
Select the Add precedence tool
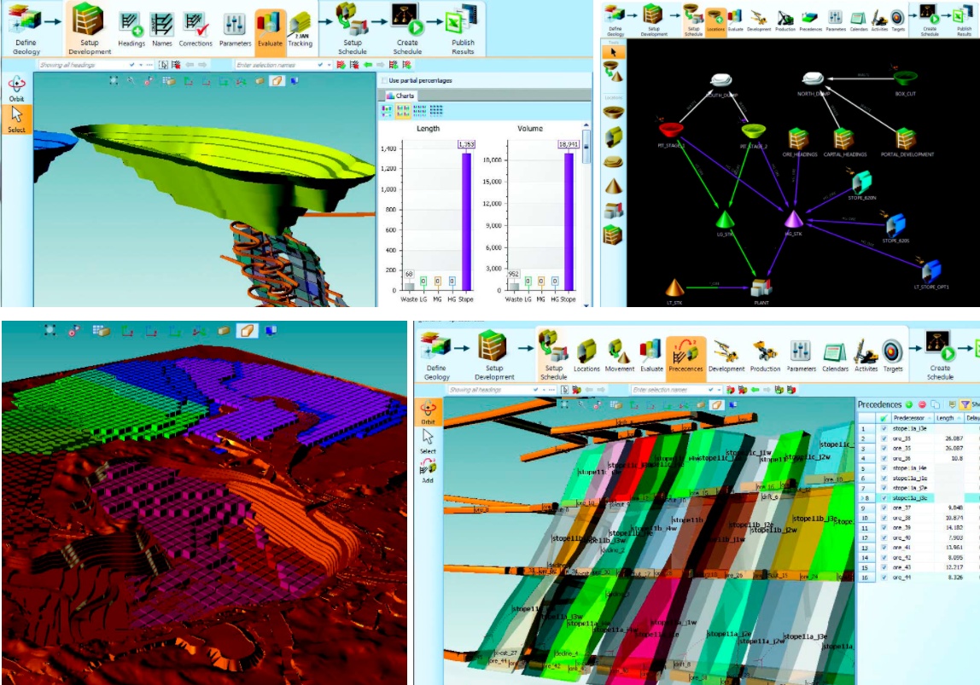point(428,473)
